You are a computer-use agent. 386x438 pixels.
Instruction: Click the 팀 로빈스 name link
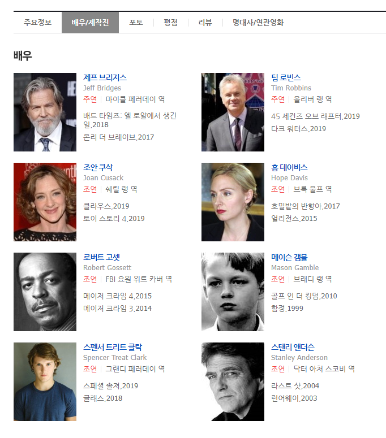coord(286,77)
